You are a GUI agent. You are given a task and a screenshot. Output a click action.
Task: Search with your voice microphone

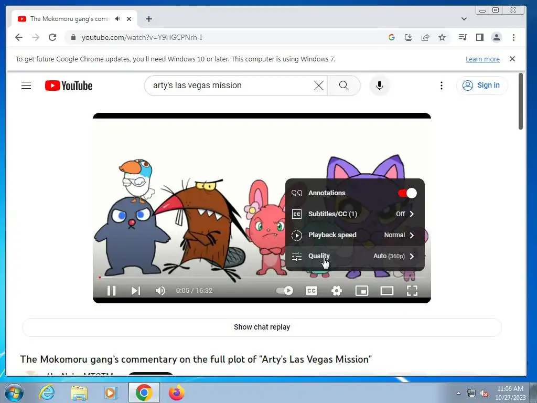(380, 86)
